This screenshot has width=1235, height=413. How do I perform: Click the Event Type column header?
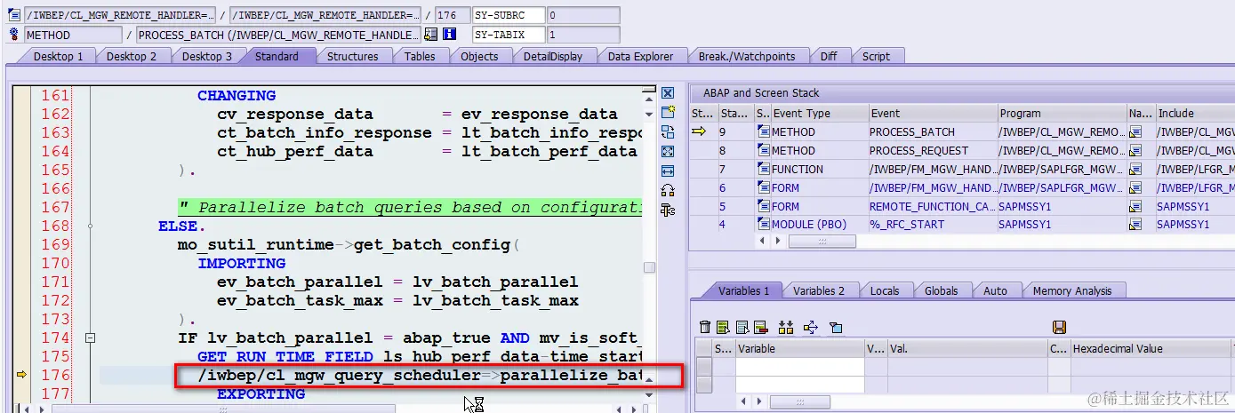(819, 114)
